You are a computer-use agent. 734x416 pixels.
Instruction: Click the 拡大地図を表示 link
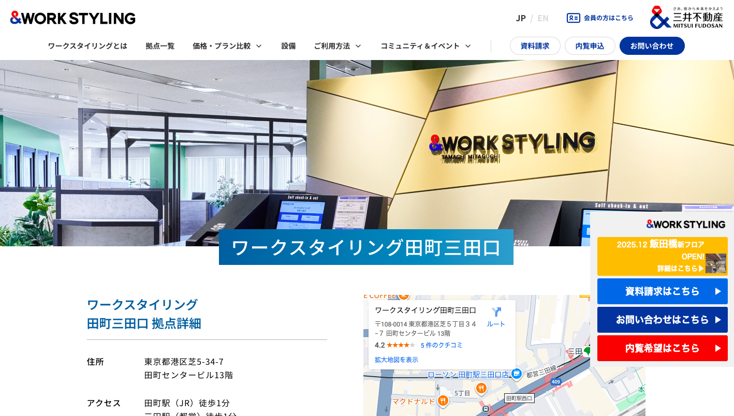(396, 360)
